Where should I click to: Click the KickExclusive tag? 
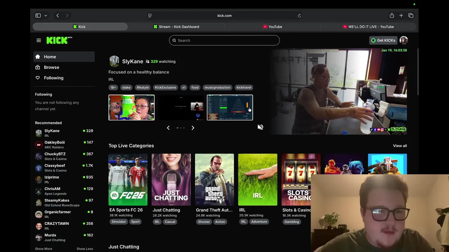pyautogui.click(x=166, y=87)
